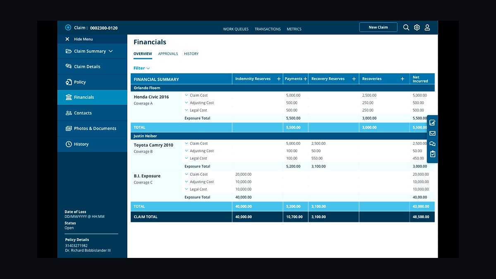The image size is (496, 279).
Task: Open the user profile icon
Action: [x=427, y=27]
